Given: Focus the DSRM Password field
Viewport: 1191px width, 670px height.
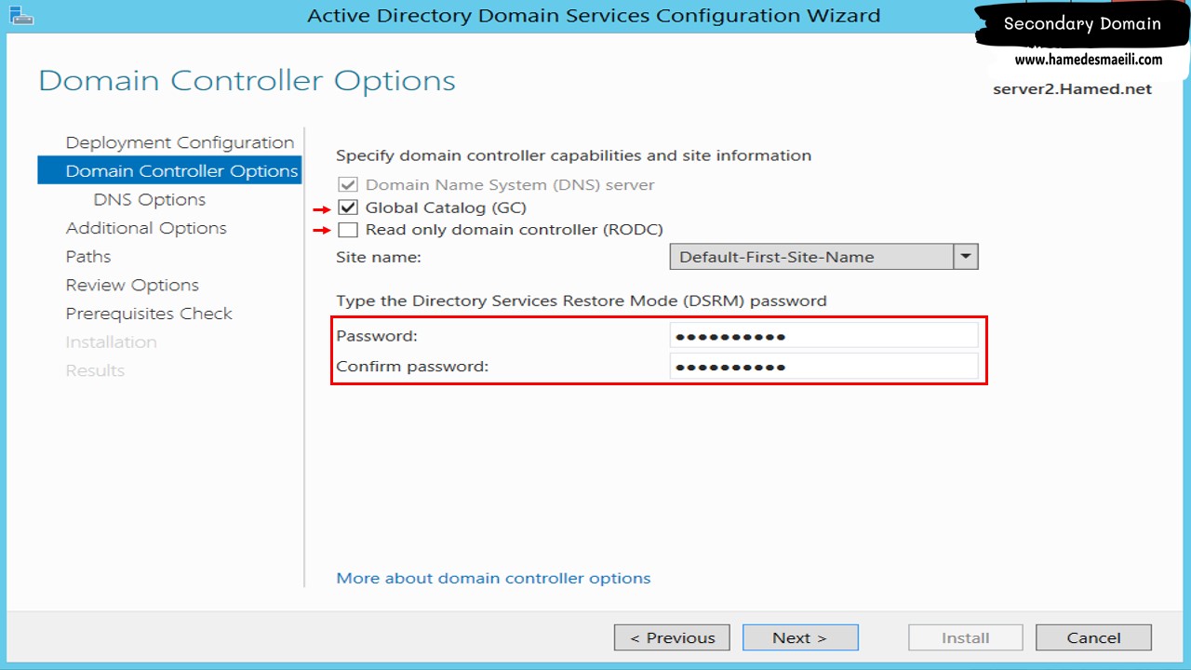Looking at the screenshot, I should coord(823,336).
